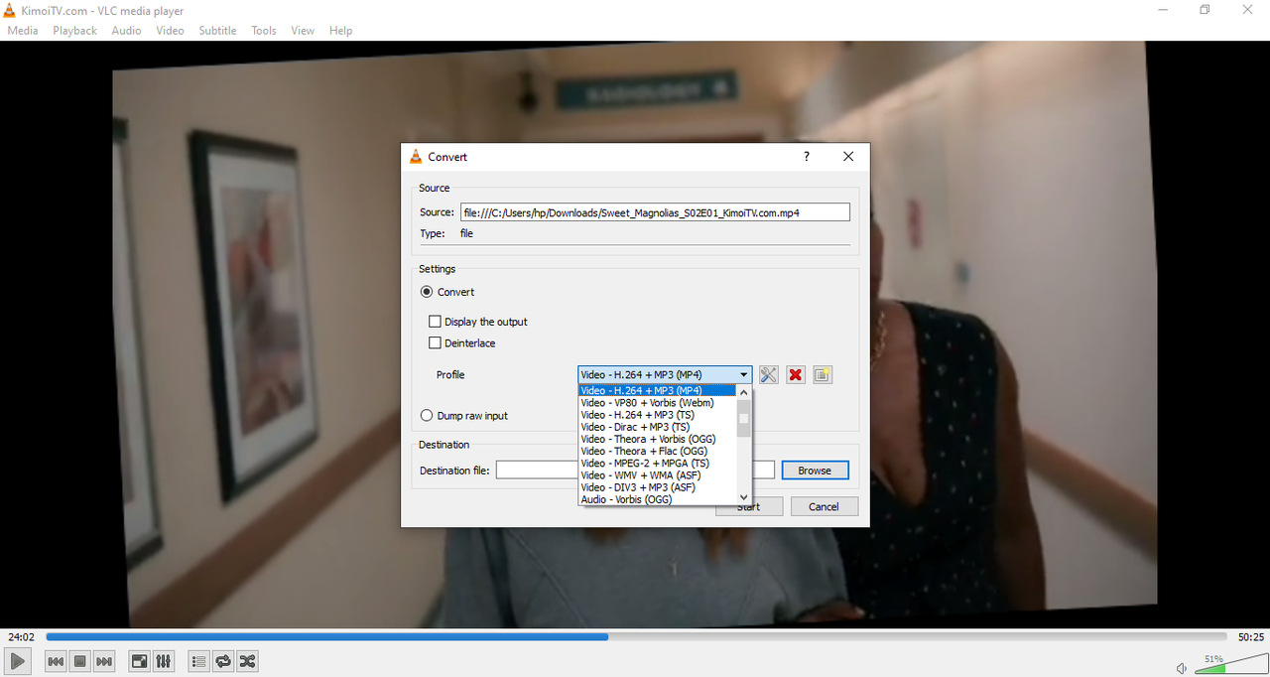
Task: Open the Playback menu
Action: click(x=74, y=31)
